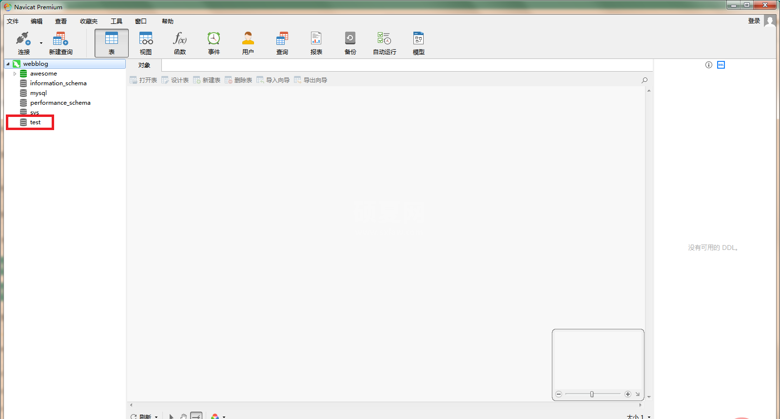
Task: Click the 连接 (Connection) plug icon
Action: click(23, 38)
